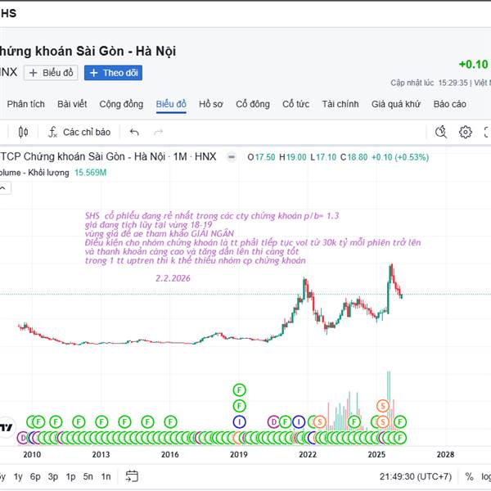Viewport: 491px width, 491px height.
Task: Open the quick search lightning icon
Action: coord(441,132)
